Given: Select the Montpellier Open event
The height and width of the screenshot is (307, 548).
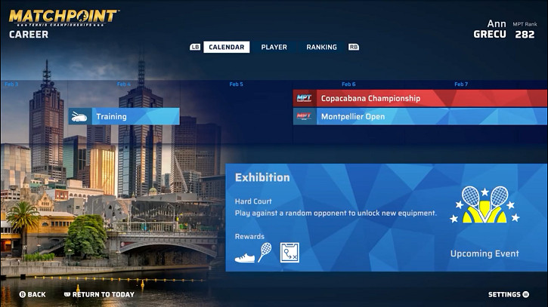Looking at the screenshot, I should (x=420, y=117).
